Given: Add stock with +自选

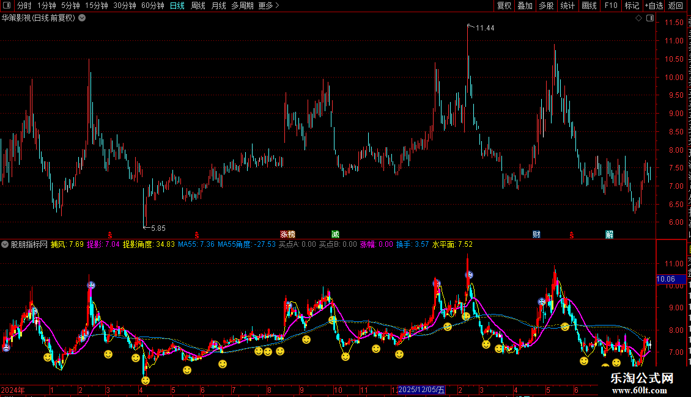Looking at the screenshot, I should (x=654, y=5).
